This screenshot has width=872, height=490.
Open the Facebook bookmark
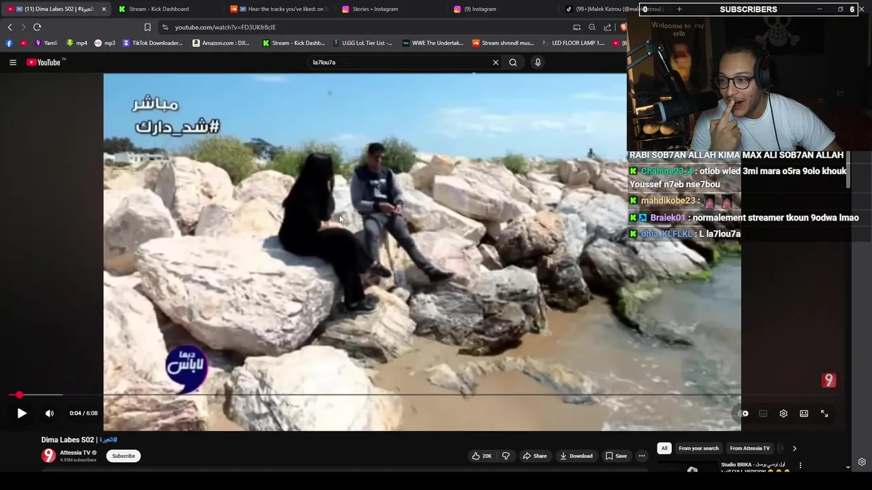tap(9, 43)
